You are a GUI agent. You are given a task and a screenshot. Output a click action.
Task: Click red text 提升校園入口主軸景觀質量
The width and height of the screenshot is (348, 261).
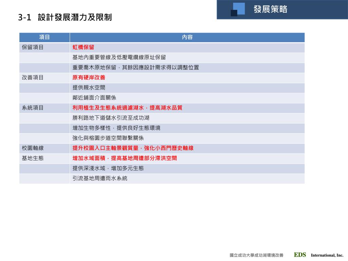[x=105, y=148]
